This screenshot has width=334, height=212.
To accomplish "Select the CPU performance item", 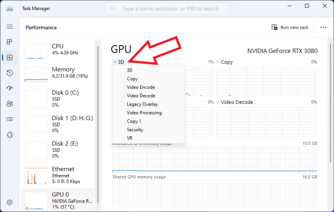I will coord(58,51).
